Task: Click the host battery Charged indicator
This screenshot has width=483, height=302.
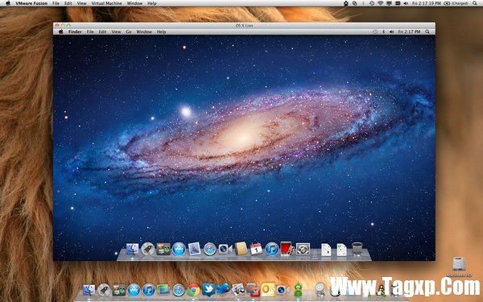Action: click(456, 3)
